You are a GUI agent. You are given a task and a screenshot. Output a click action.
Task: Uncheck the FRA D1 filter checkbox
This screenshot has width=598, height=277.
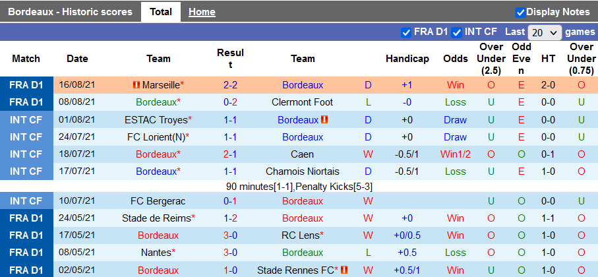point(406,32)
